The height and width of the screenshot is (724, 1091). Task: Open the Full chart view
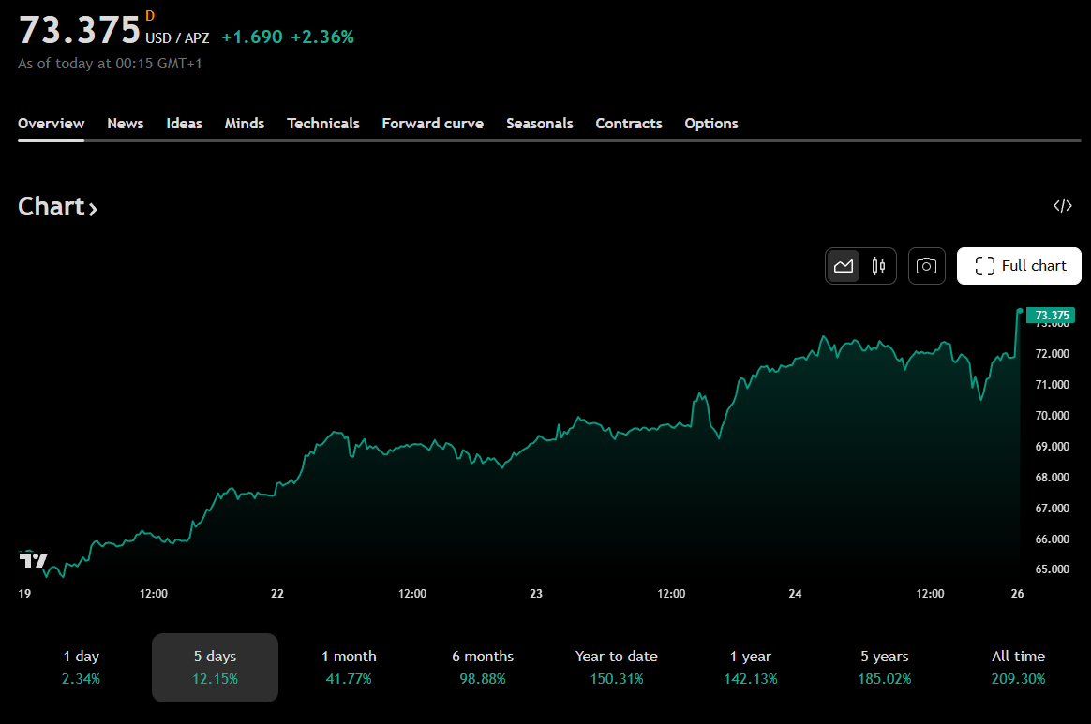click(1019, 266)
